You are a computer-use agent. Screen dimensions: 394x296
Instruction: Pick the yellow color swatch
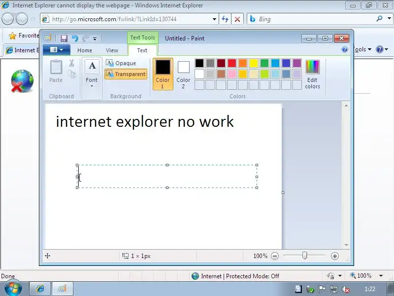pyautogui.click(x=254, y=63)
